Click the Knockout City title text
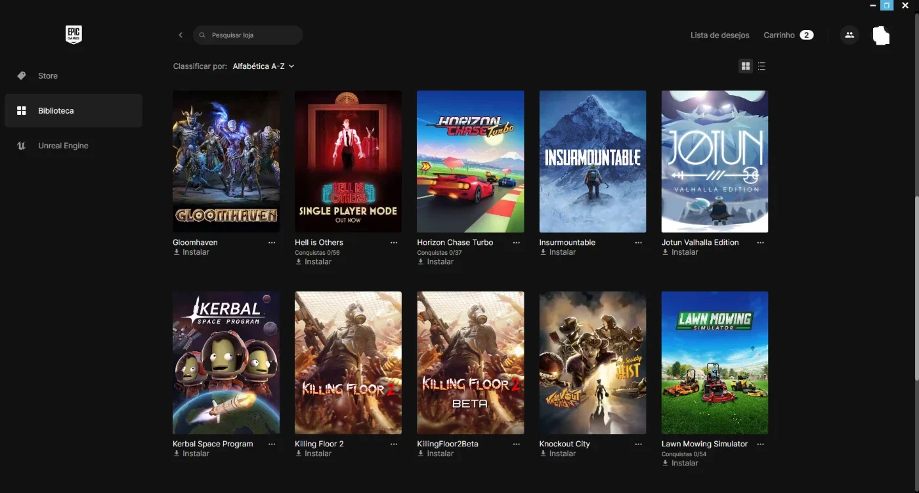The width and height of the screenshot is (919, 493). (x=565, y=444)
